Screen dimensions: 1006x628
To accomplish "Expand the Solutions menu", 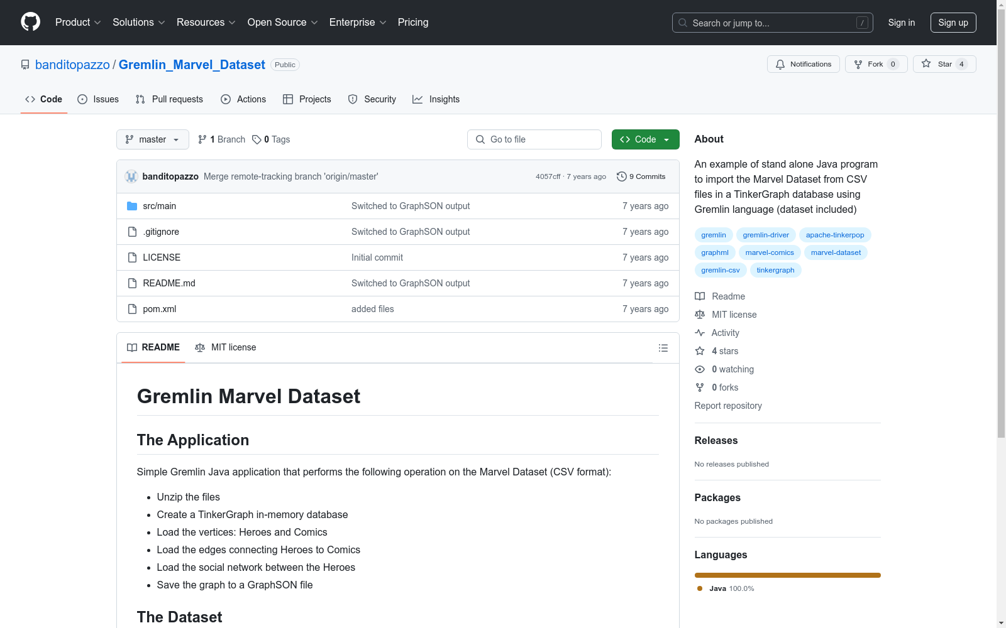I will pos(139,23).
